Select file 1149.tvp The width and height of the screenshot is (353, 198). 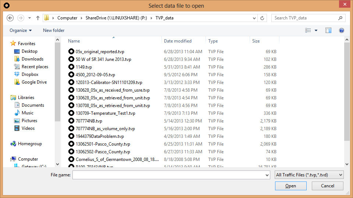83,67
